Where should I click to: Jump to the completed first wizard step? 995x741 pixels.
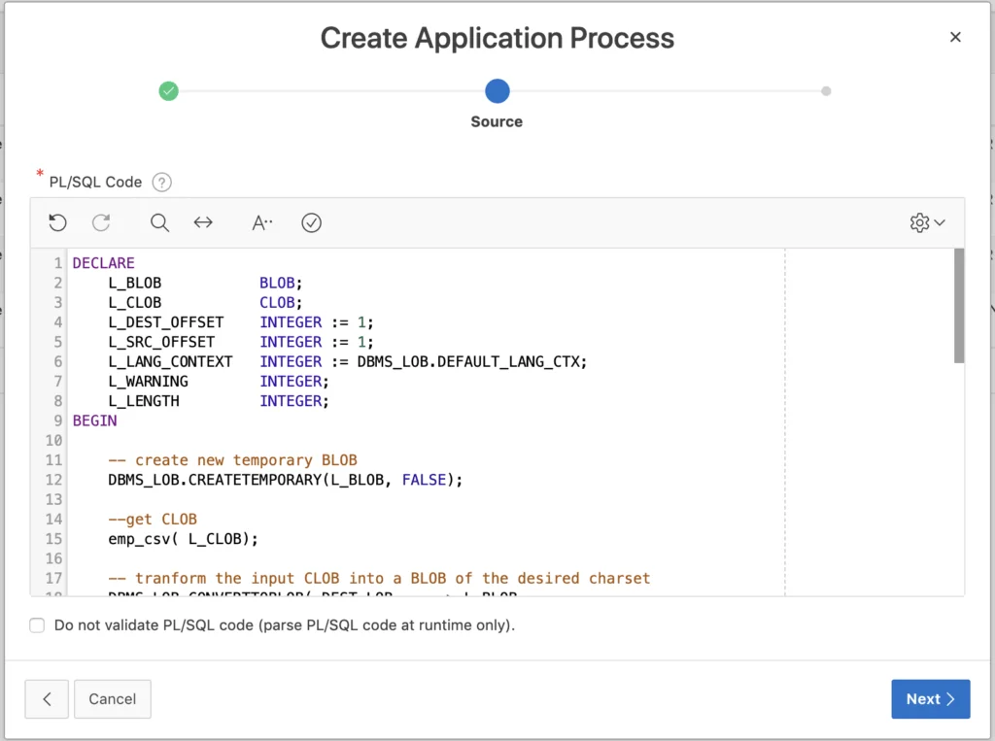[169, 91]
